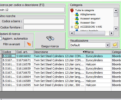Select Abbigliamento category
Screen dimensions: 121x100
88,14
